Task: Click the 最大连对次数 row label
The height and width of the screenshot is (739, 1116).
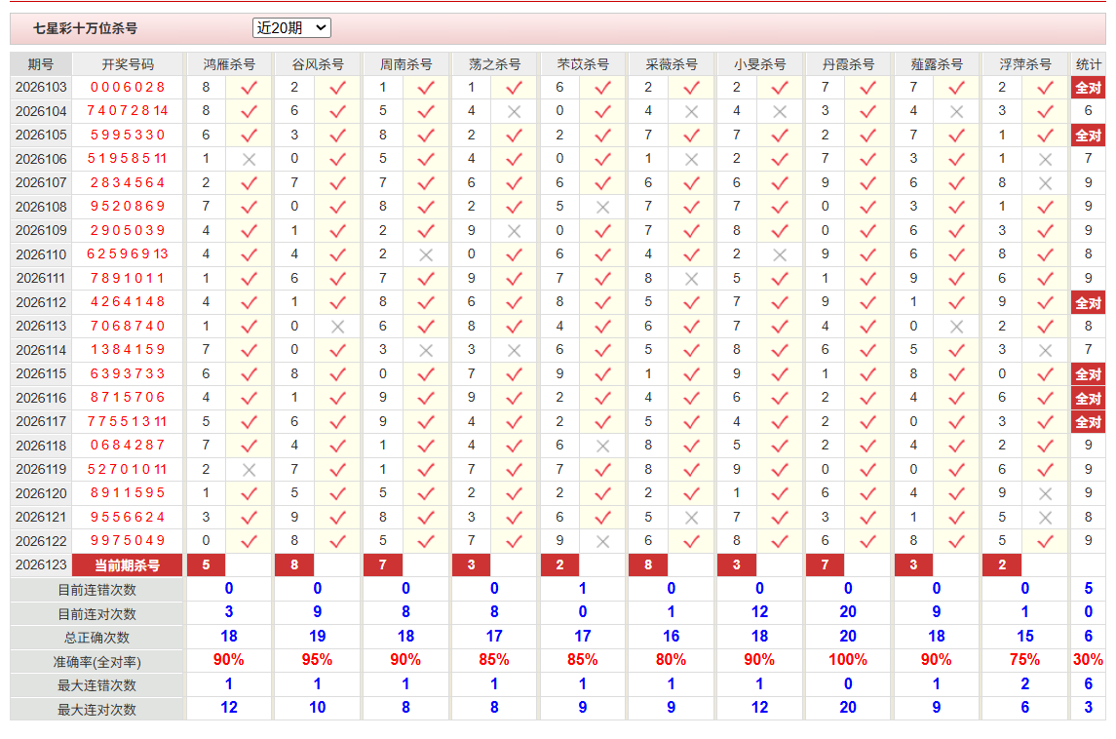Action: click(x=96, y=710)
